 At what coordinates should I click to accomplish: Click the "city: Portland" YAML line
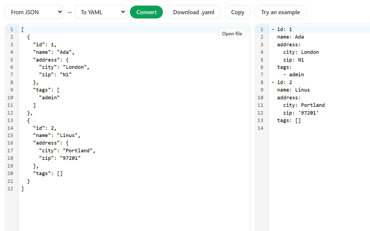pos(304,105)
